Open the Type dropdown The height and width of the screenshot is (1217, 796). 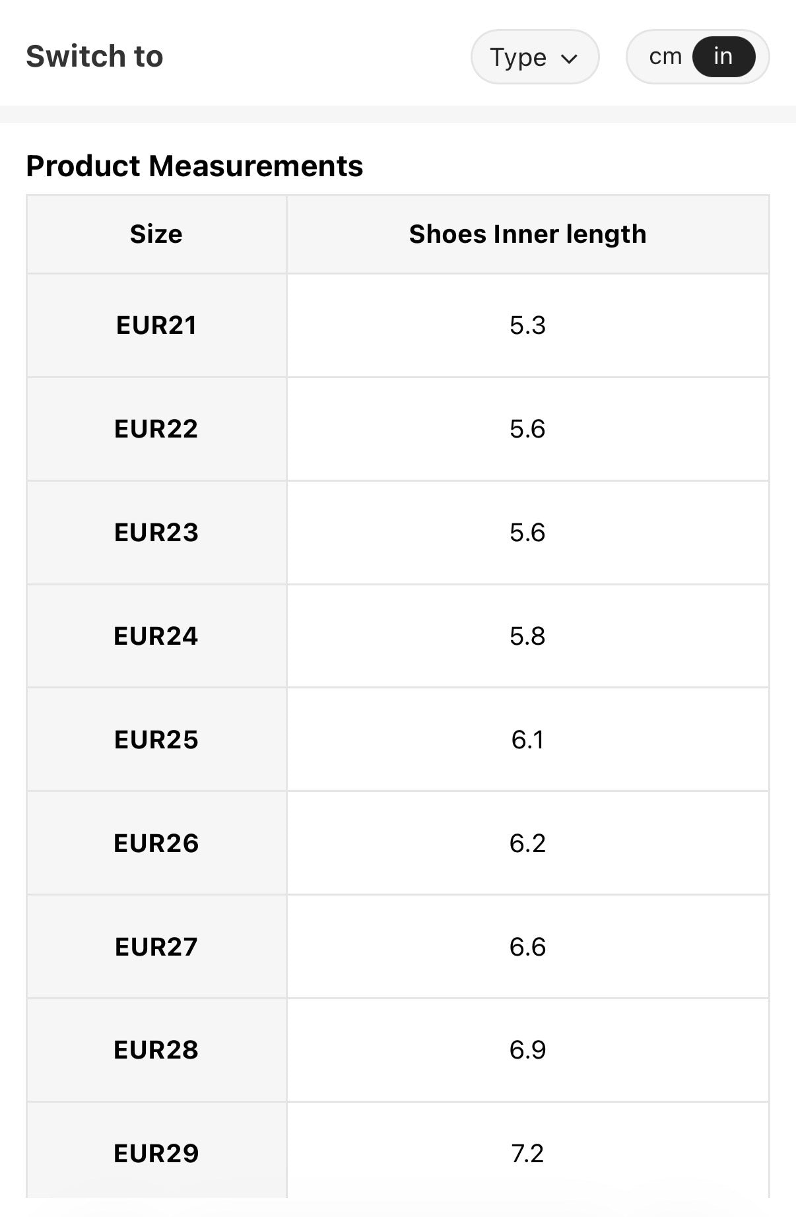pyautogui.click(x=535, y=57)
